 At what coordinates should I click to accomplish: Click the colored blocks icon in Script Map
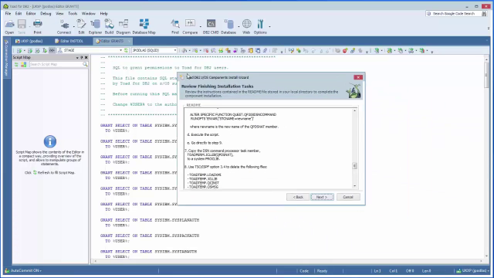coord(24,64)
